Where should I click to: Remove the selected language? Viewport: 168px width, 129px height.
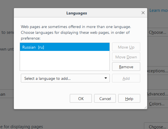[x=126, y=67]
